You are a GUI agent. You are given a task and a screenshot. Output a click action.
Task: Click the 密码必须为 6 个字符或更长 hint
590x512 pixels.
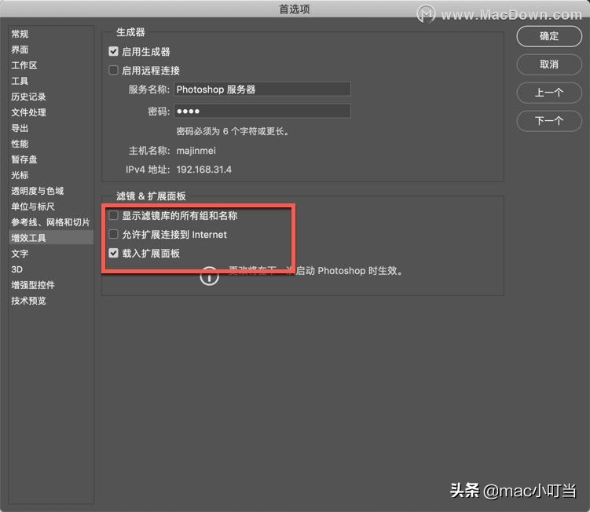[233, 131]
